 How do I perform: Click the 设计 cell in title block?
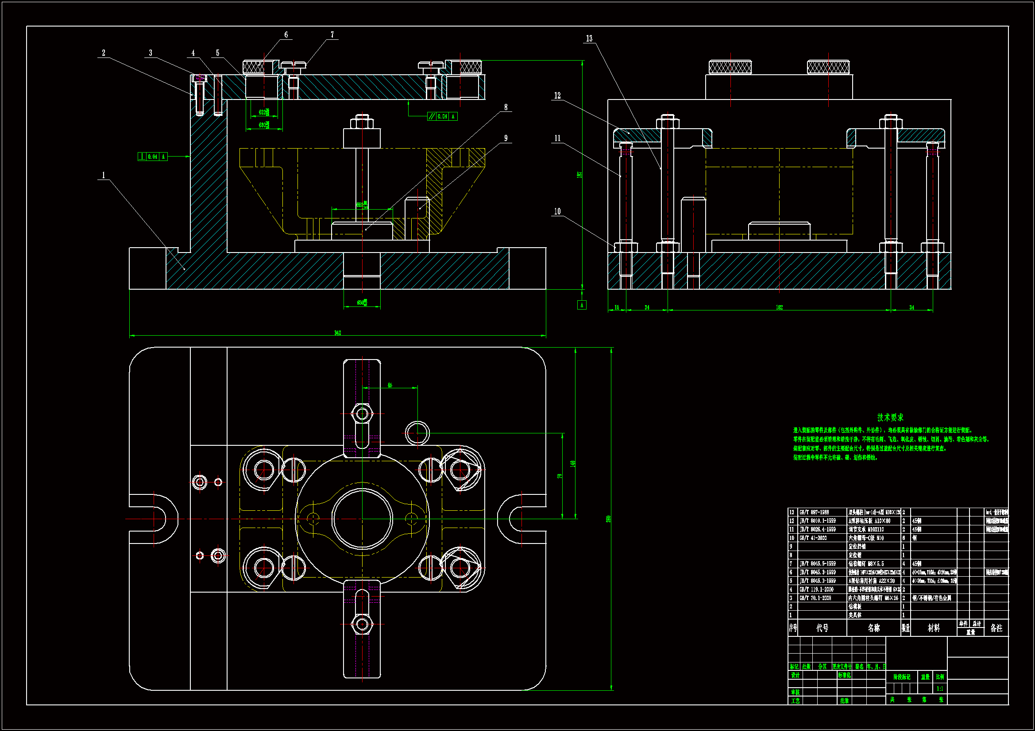[x=795, y=675]
